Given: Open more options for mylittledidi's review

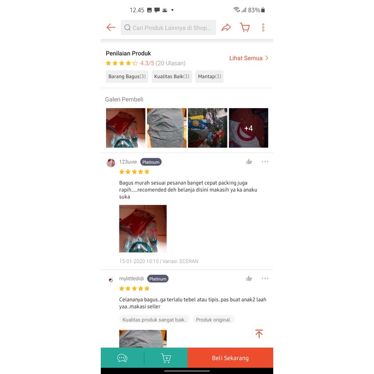Looking at the screenshot, I should 265,278.
